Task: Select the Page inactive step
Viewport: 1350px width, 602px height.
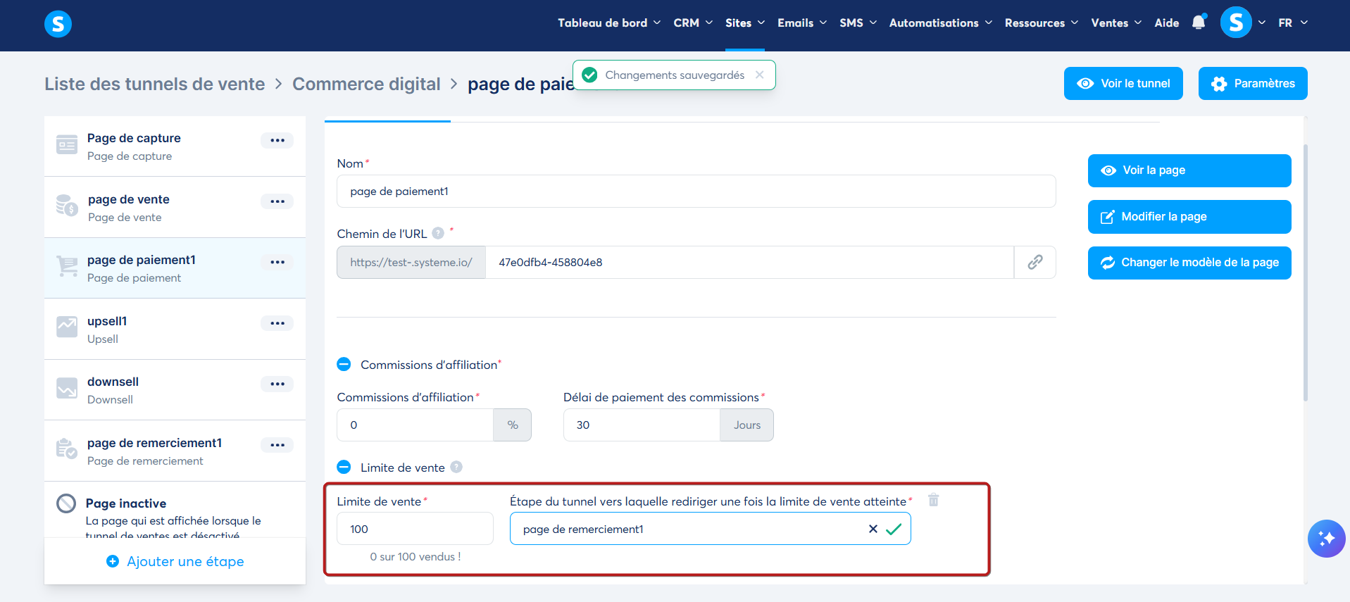Action: 175,510
